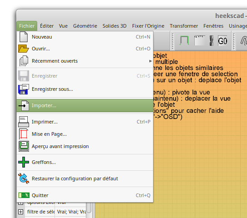Click the G0 post-process toolbar icon
This screenshot has height=218, width=247.
tap(222, 41)
